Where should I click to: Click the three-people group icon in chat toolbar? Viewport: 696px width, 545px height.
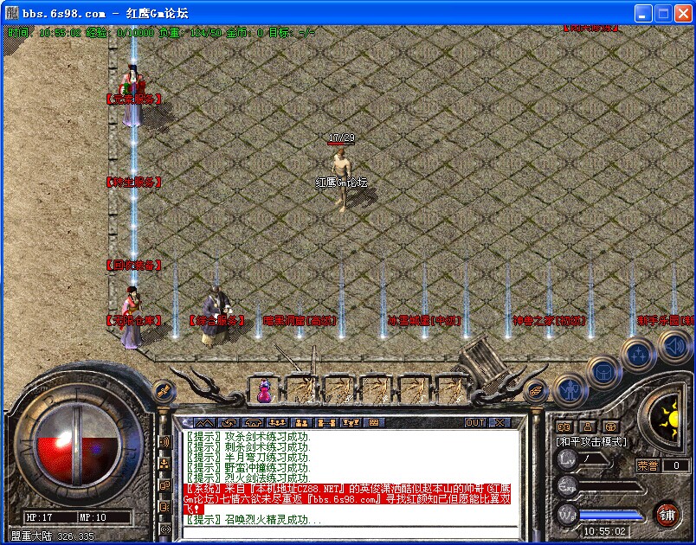pos(278,423)
